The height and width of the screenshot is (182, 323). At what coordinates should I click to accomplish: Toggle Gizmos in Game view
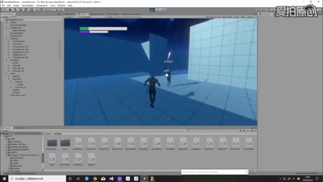point(251,17)
